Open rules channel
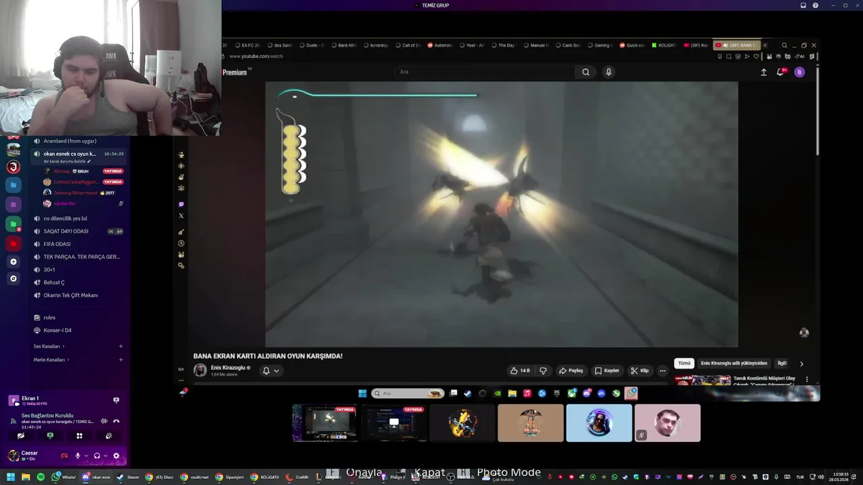863x485 pixels. [x=79, y=317]
